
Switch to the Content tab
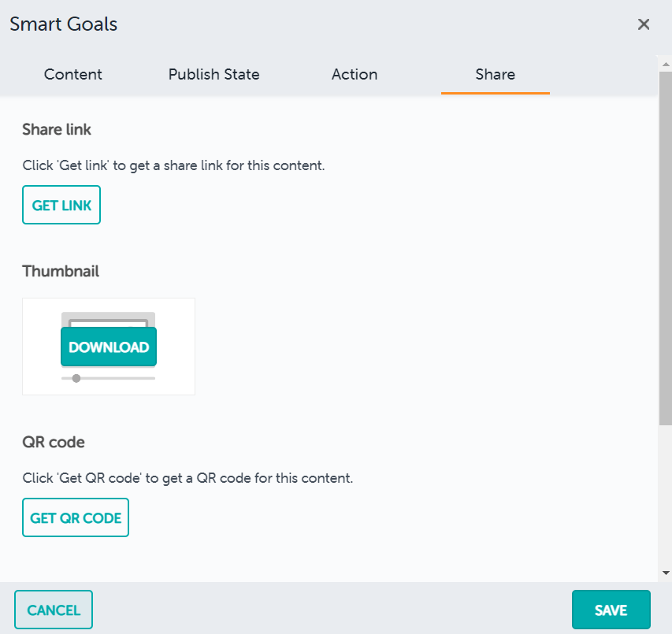tap(73, 75)
